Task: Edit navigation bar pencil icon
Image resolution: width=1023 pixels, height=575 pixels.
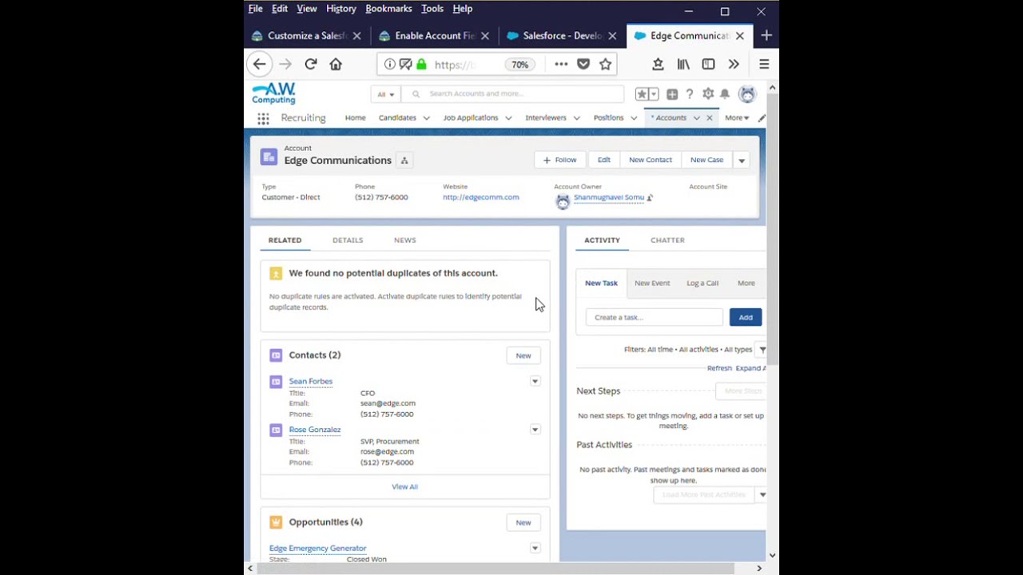Action: coord(762,118)
